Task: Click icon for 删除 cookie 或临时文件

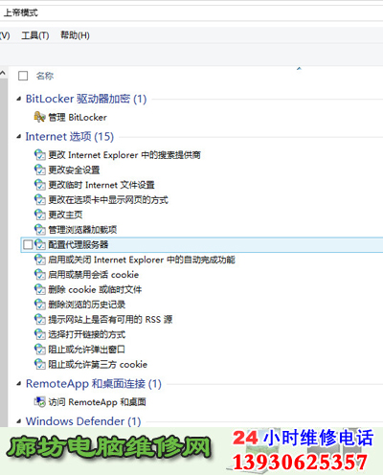Action: coord(40,289)
